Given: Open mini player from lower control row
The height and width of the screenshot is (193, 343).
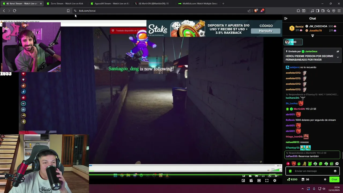Looking at the screenshot, I should tap(243, 181).
